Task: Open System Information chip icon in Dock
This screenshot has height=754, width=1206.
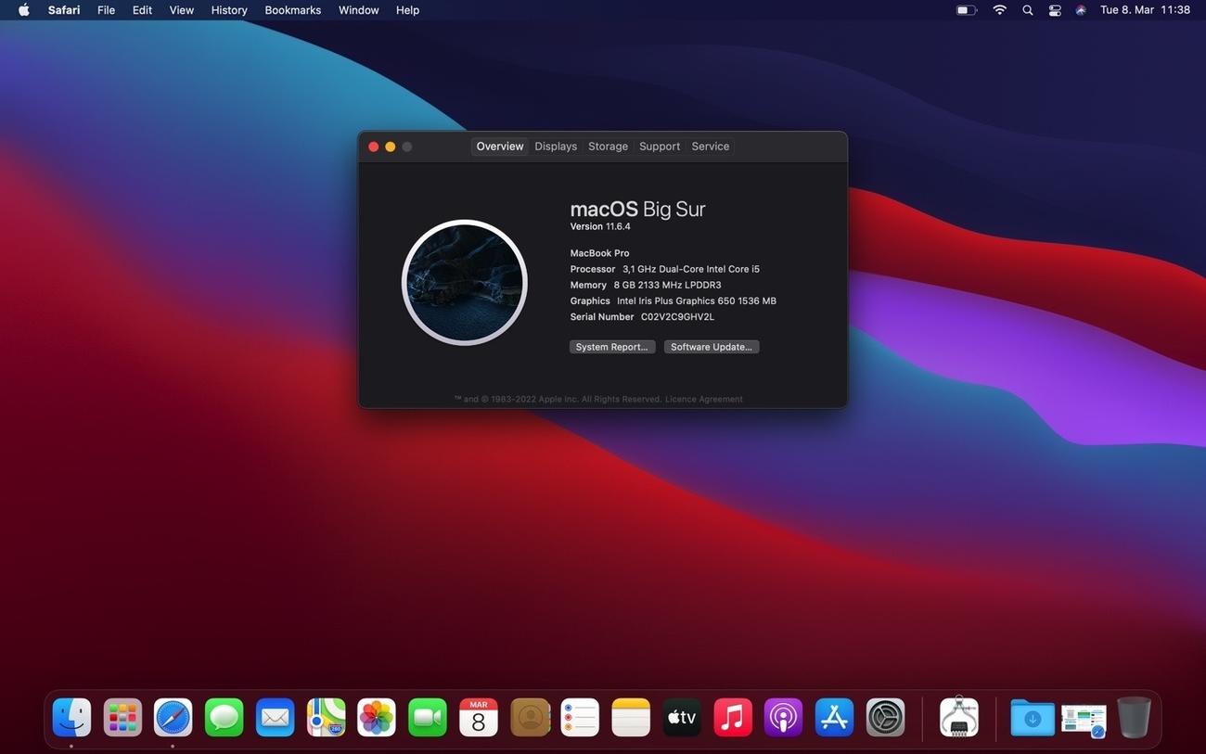Action: click(x=958, y=718)
